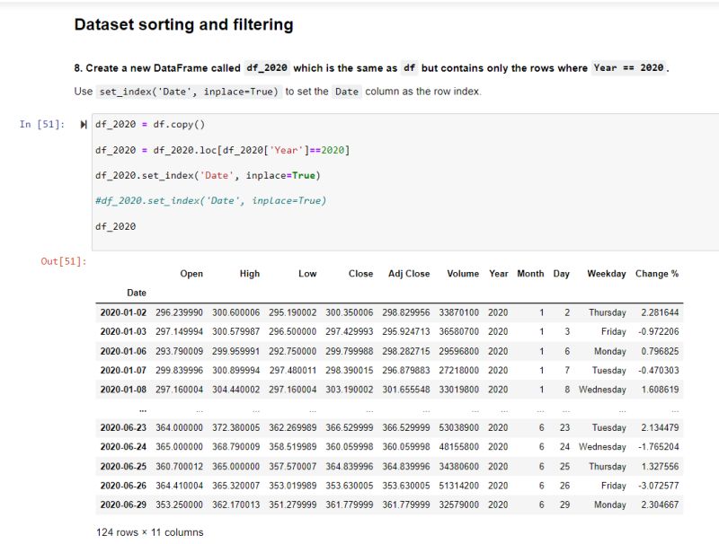719x544 pixels.
Task: Click the Low column header
Action: click(x=307, y=274)
